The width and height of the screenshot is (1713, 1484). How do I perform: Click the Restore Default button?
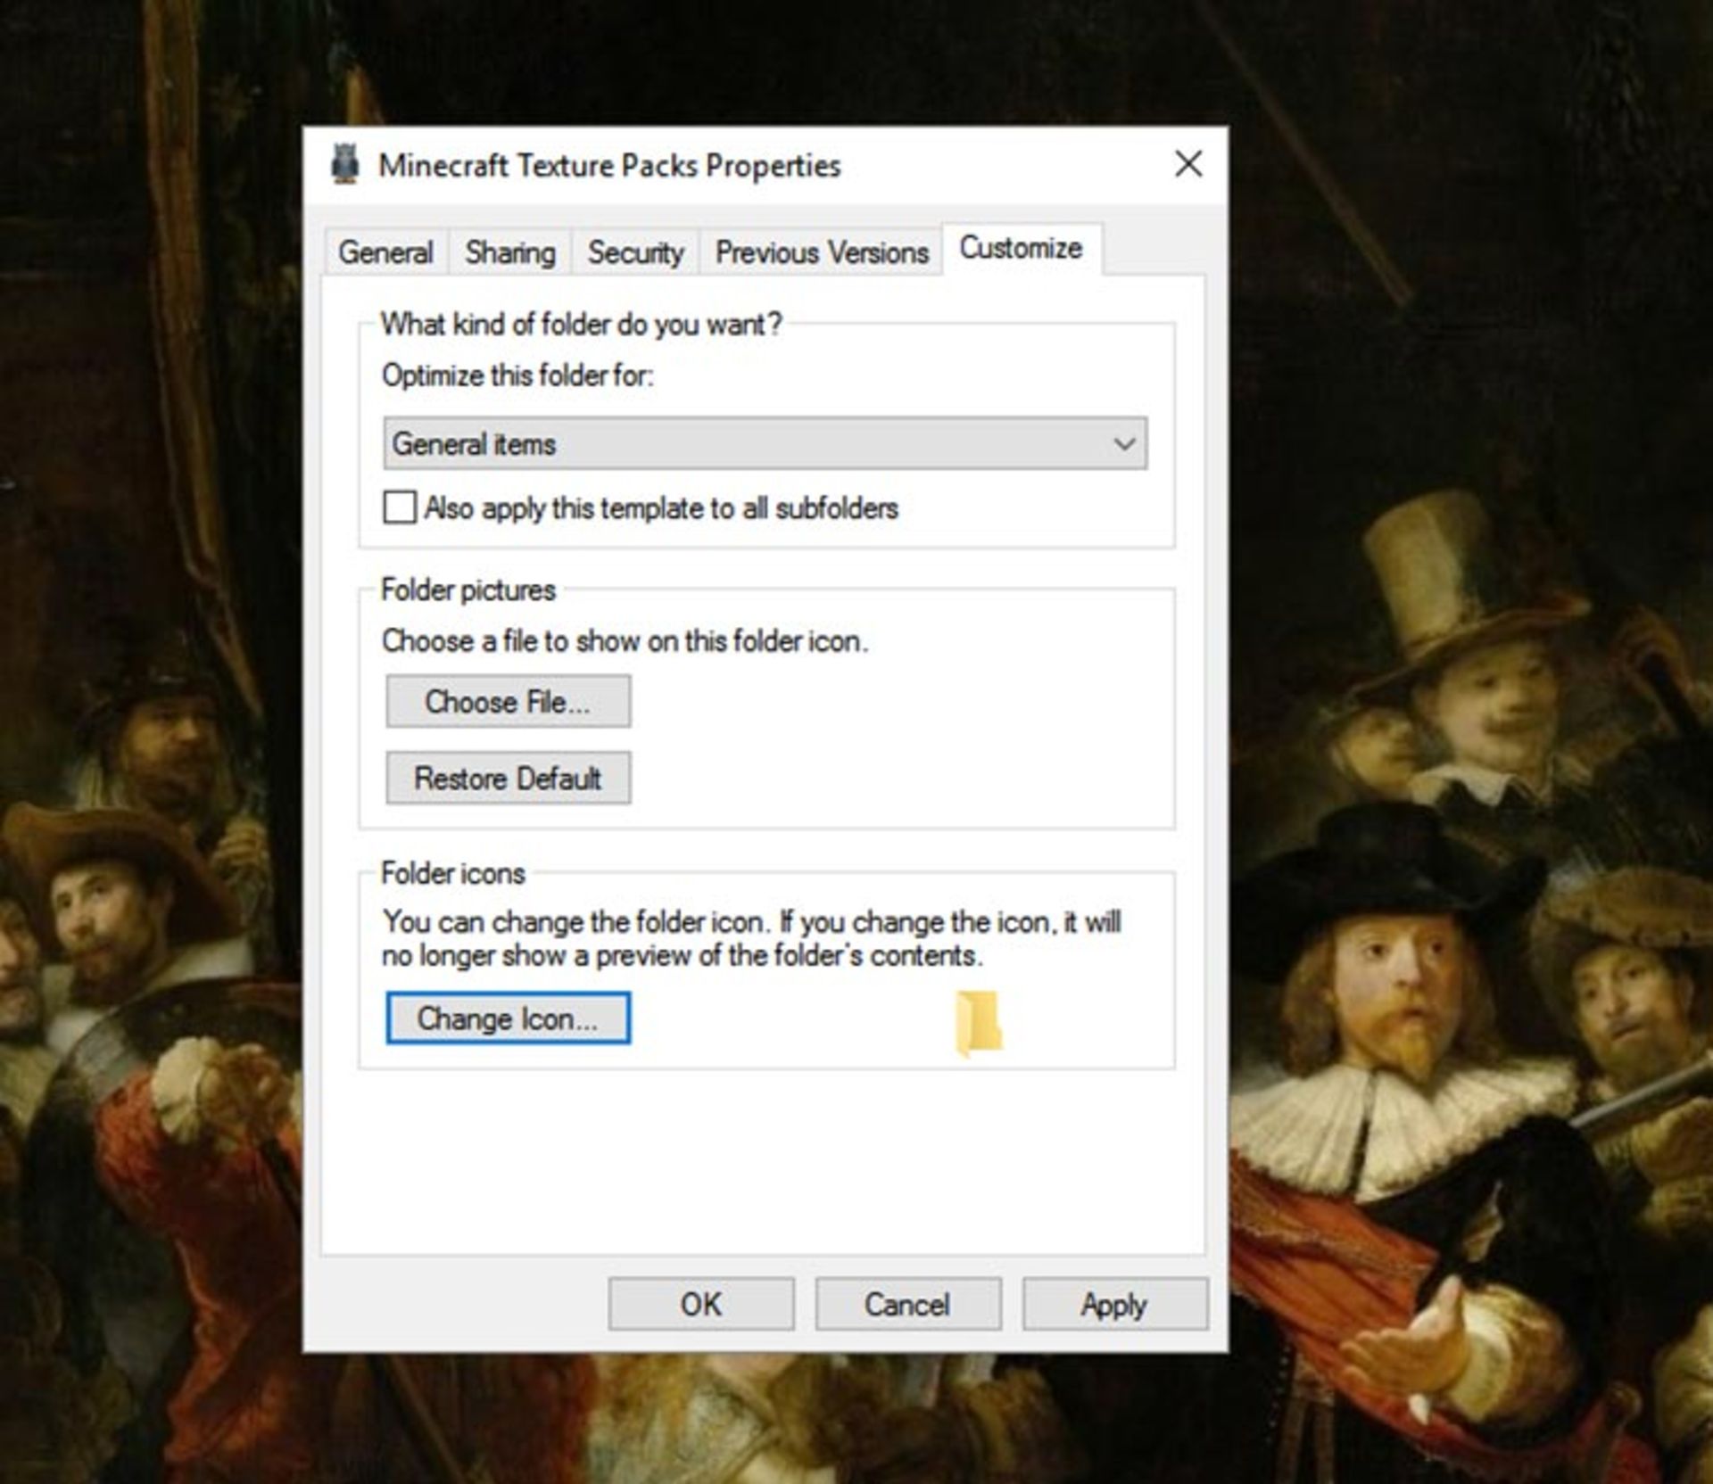pyautogui.click(x=509, y=779)
